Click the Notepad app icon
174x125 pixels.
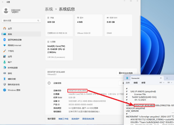[x=127, y=78]
